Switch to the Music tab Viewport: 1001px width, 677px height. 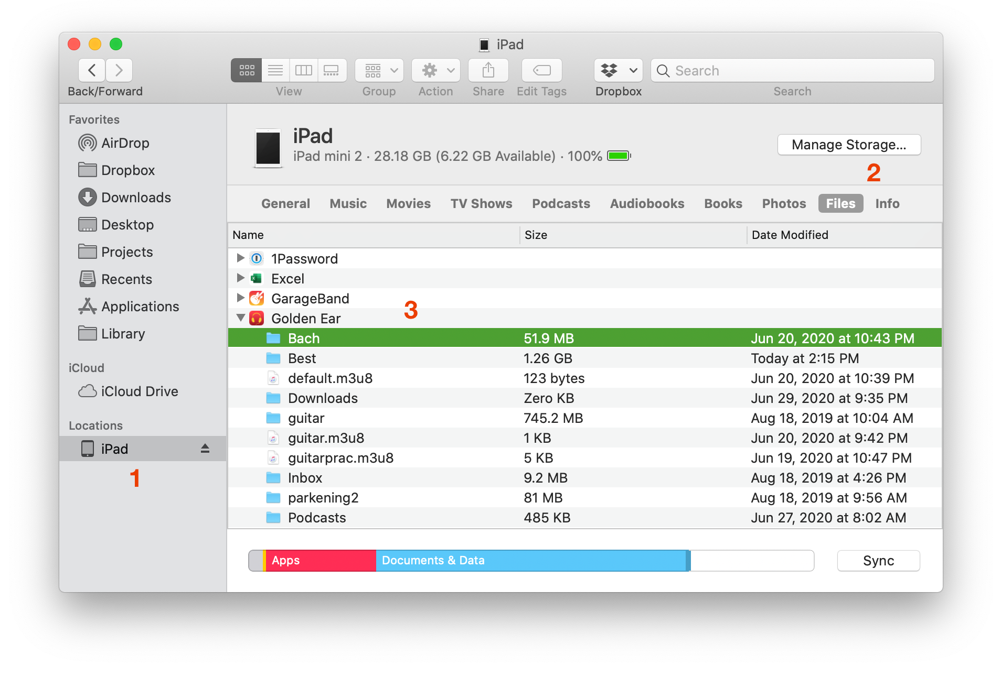click(348, 203)
